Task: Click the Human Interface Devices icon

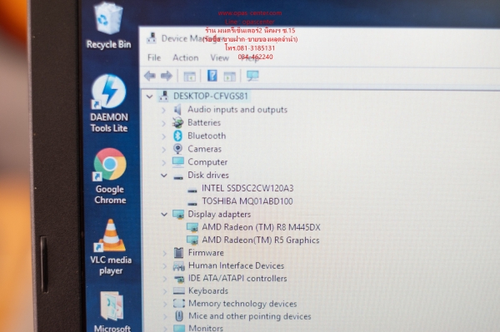Action: [x=179, y=266]
